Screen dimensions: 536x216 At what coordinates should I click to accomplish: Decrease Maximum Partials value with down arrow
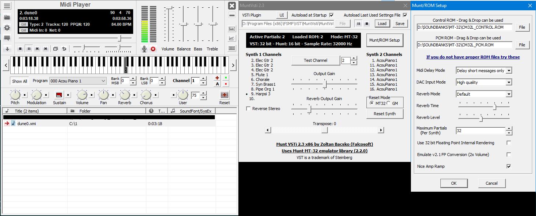pos(509,132)
